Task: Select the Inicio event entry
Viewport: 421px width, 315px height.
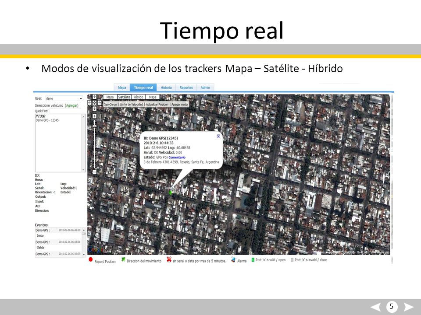Action: (40, 236)
